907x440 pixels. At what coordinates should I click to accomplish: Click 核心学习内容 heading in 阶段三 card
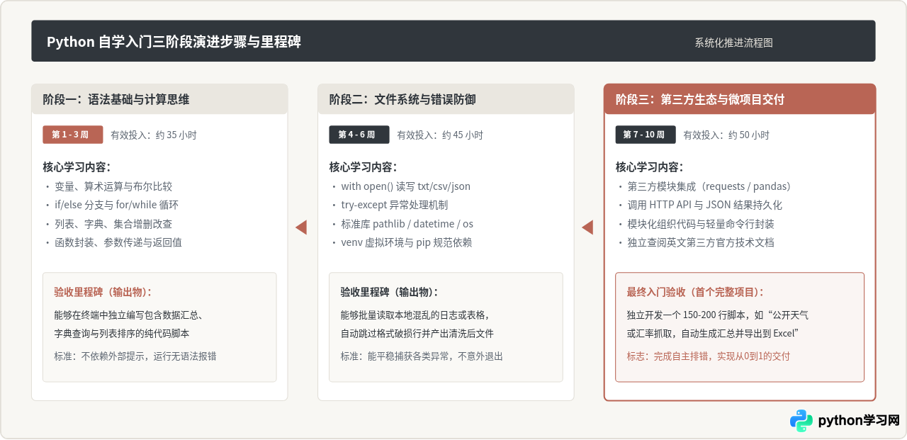[649, 167]
